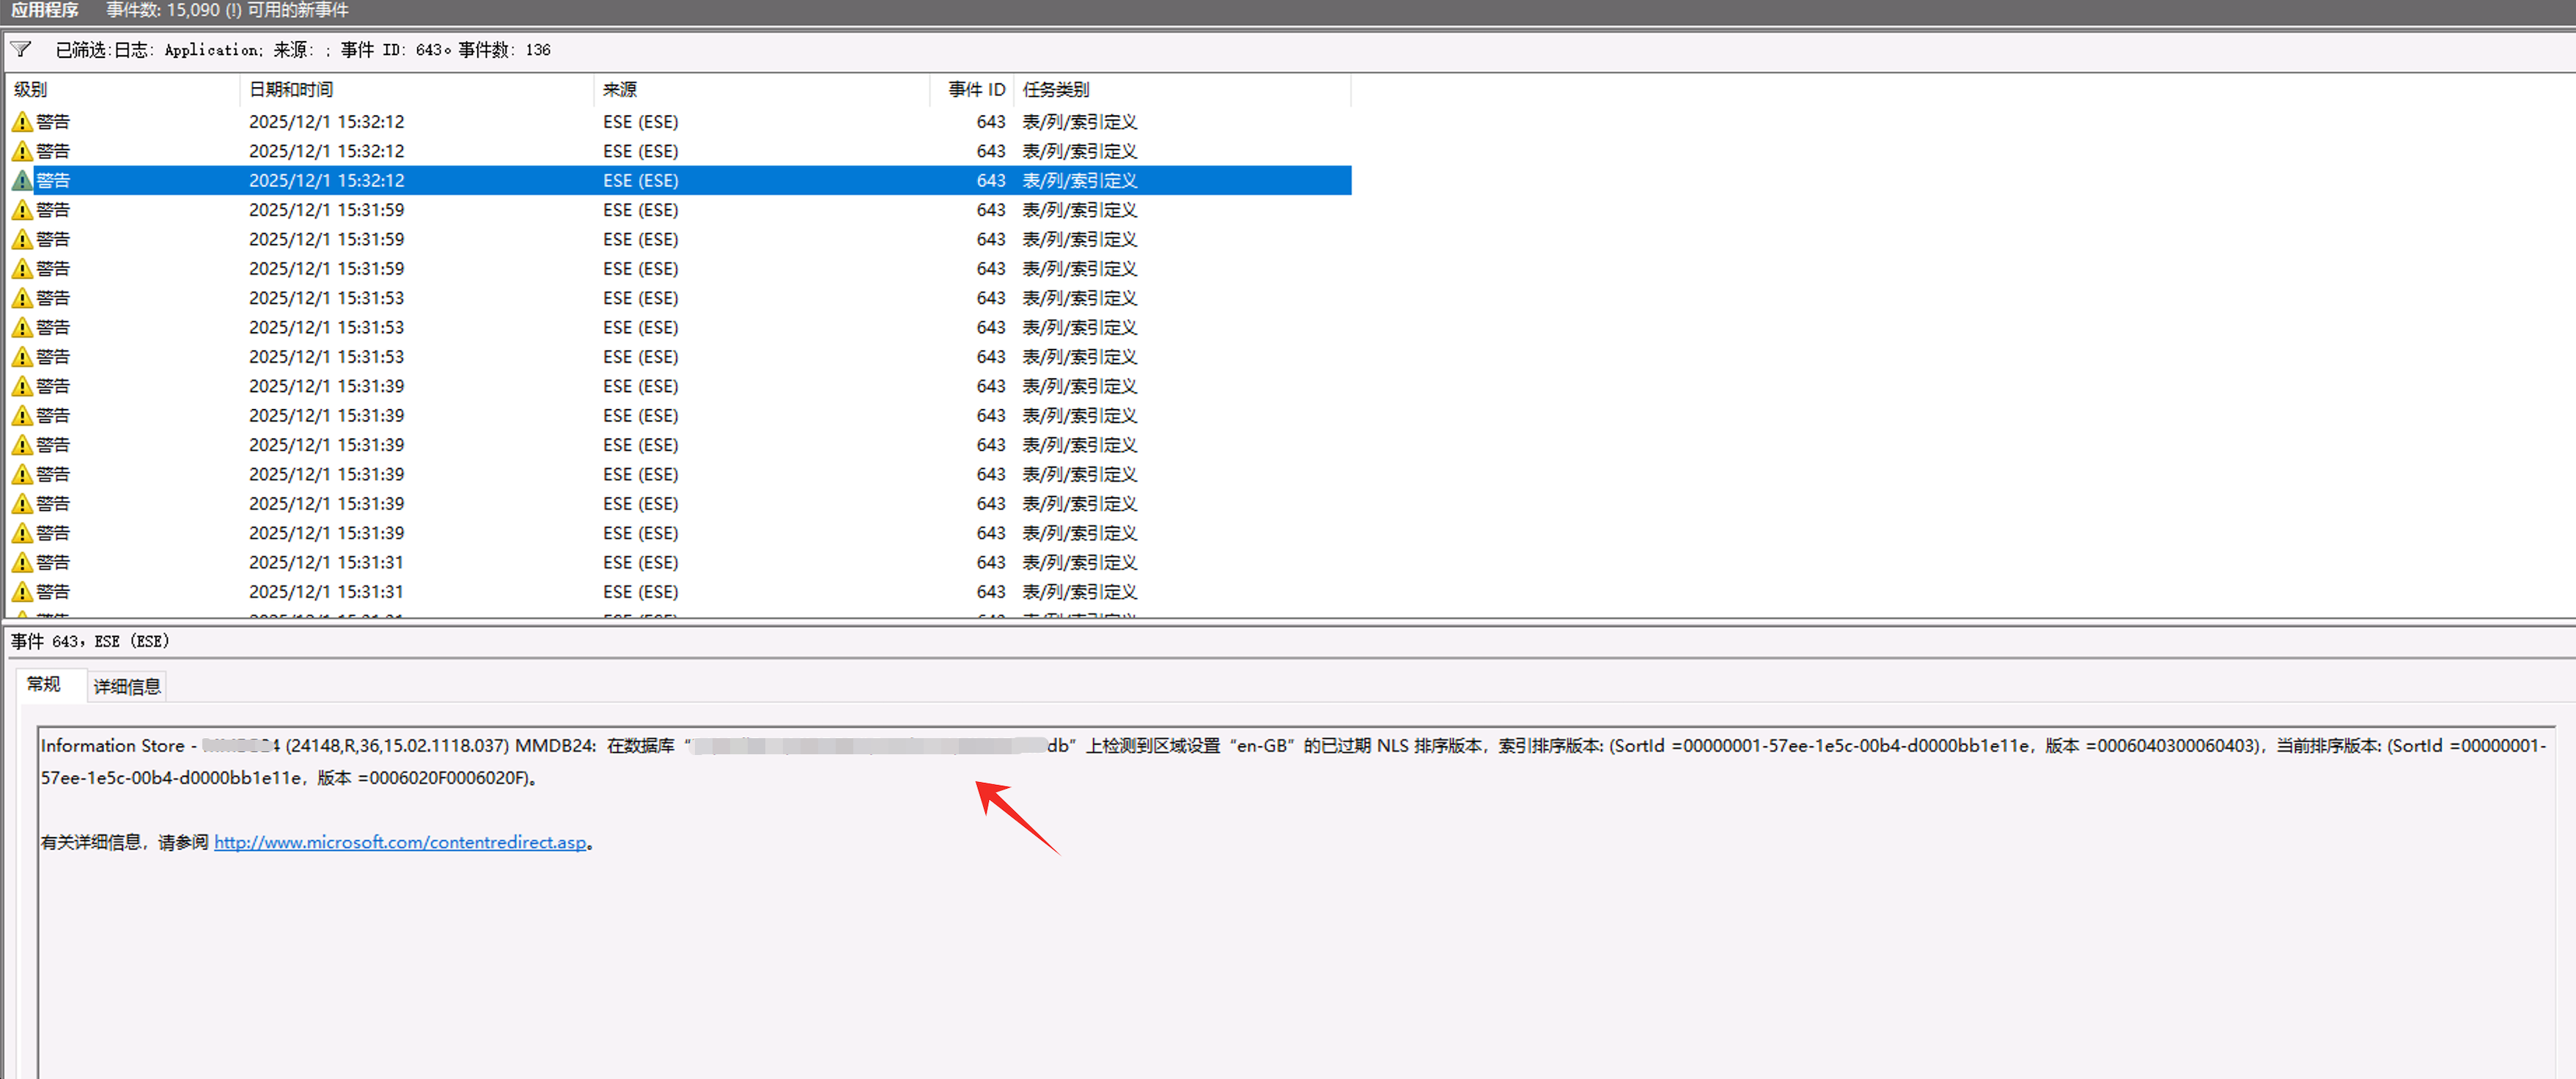
Task: Click the Information Store event description text
Action: (x=113, y=746)
